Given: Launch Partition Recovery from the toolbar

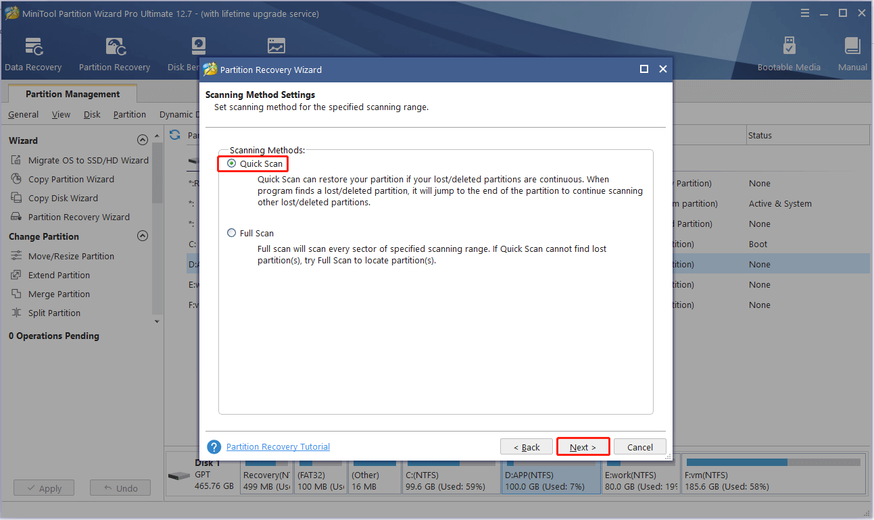Looking at the screenshot, I should click(x=114, y=54).
